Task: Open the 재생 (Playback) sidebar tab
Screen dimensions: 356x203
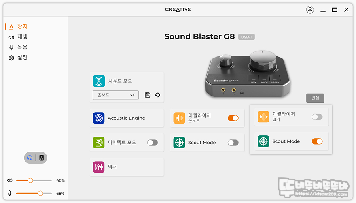Action: pyautogui.click(x=18, y=37)
